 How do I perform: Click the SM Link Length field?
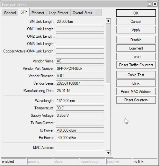[x=80, y=22]
